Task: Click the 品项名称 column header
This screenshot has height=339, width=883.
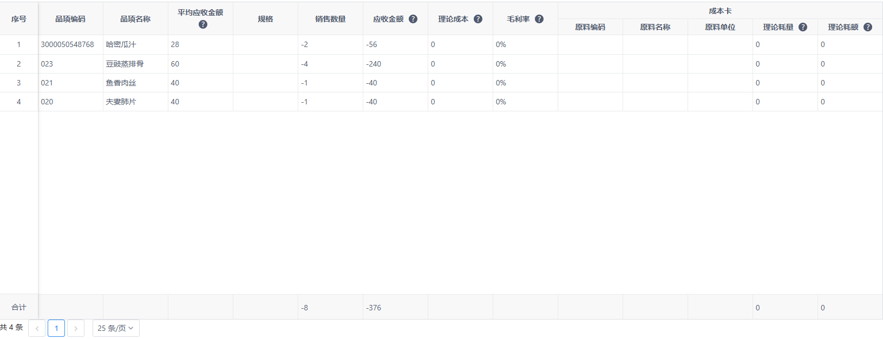Action: pyautogui.click(x=135, y=19)
